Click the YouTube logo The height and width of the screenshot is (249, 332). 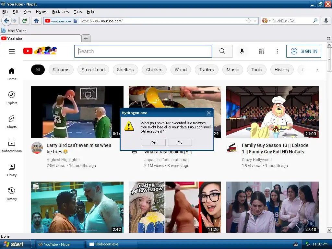tap(40, 51)
